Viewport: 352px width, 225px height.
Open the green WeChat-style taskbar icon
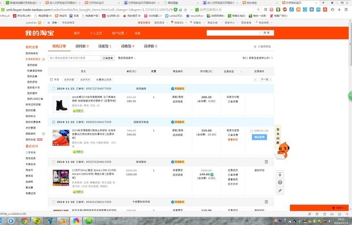89,221
